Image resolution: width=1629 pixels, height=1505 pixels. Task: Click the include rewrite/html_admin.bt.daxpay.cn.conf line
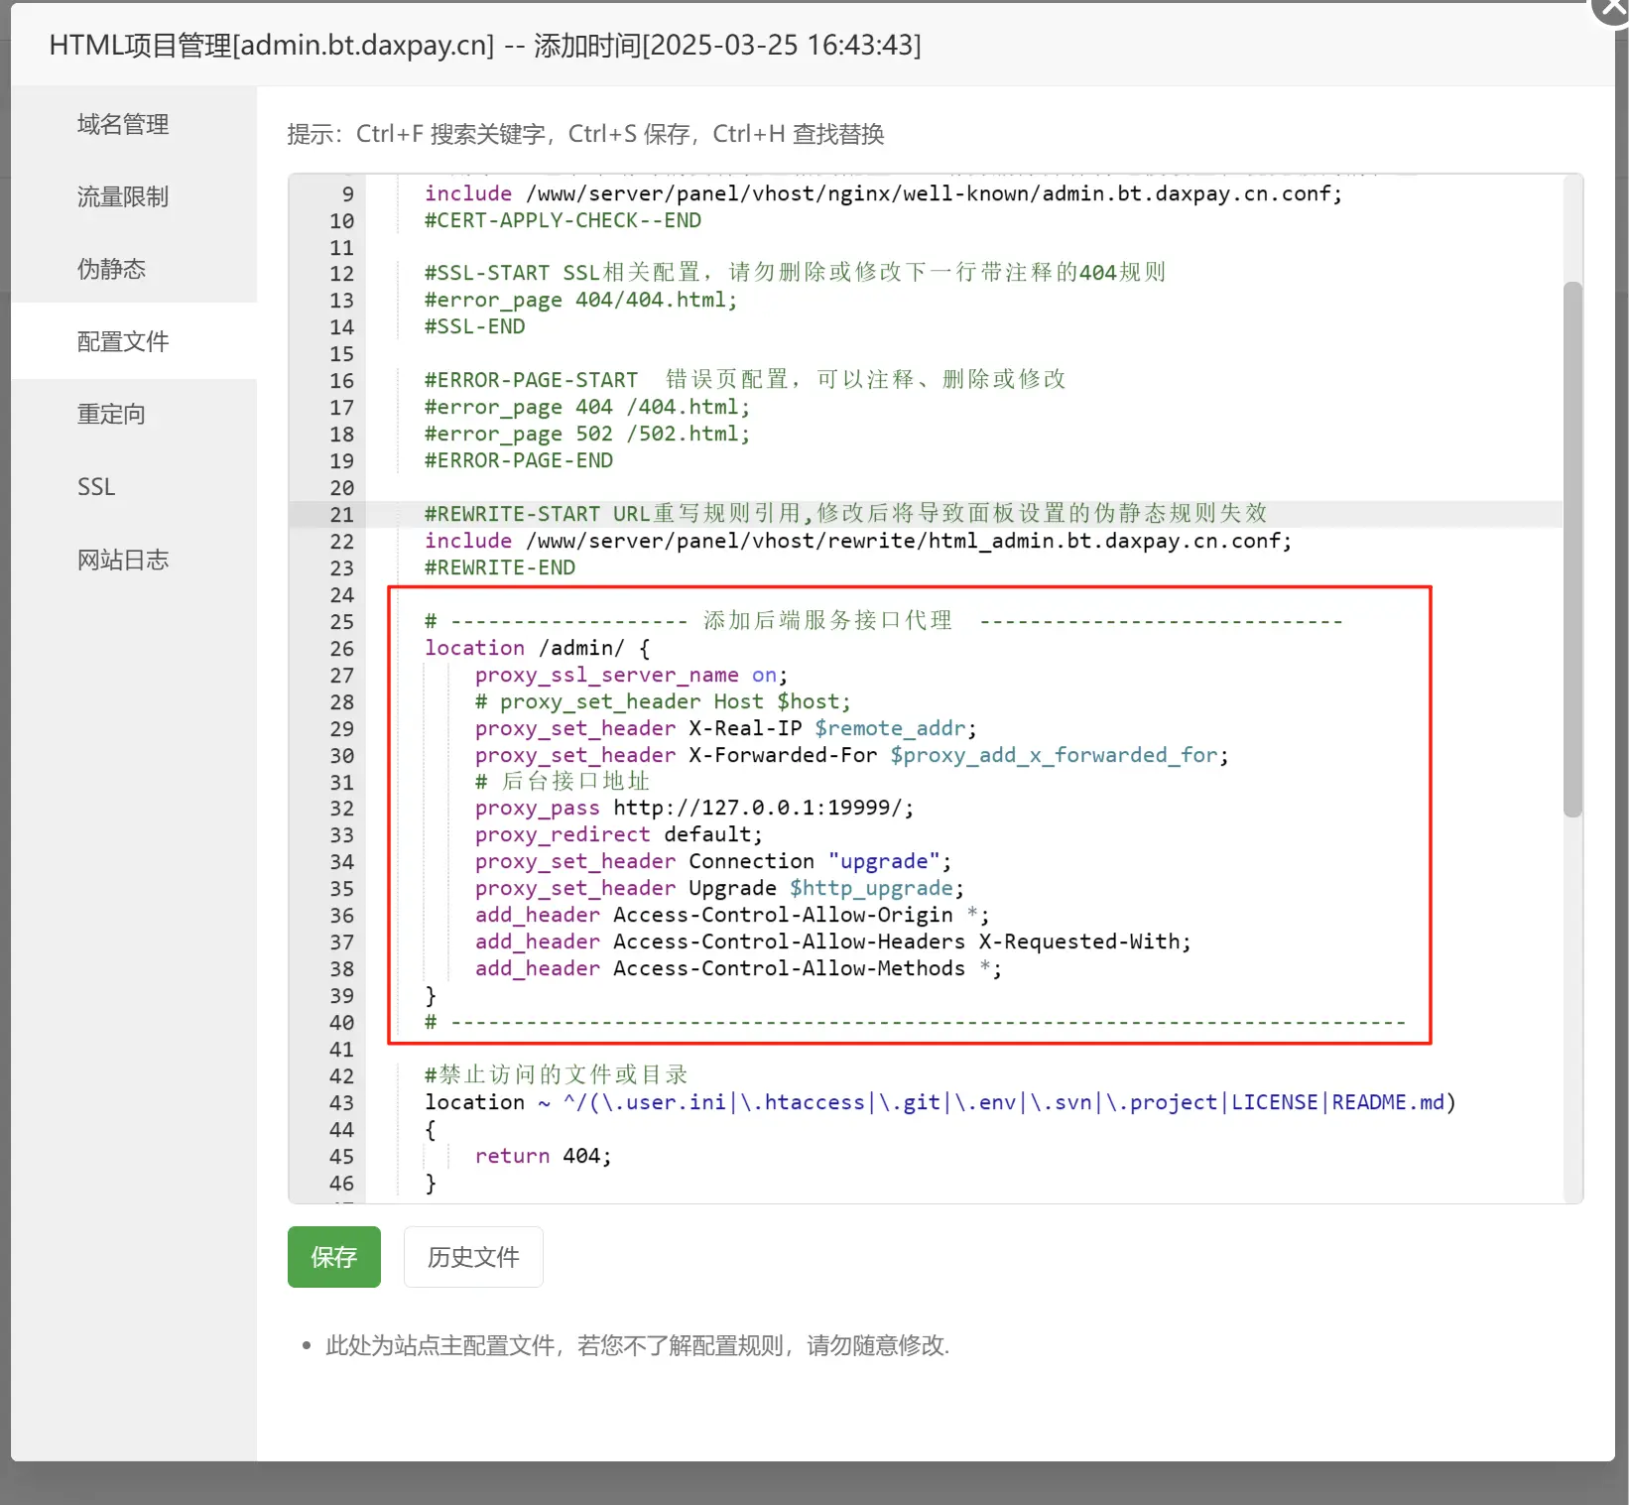[858, 541]
